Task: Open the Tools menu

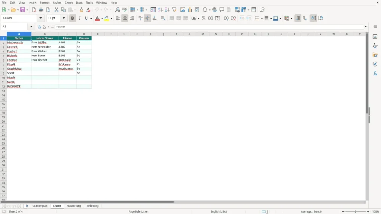Action: pyautogui.click(x=89, y=3)
